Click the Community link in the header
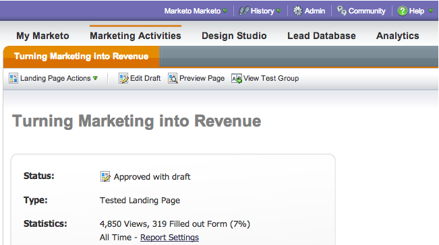The width and height of the screenshot is (439, 245). pos(367,11)
